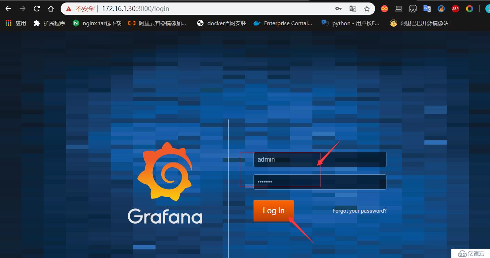Image resolution: width=490 pixels, height=258 pixels.
Task: Open the 阿里巴巴开源镜像站 bookmark
Action: pyautogui.click(x=419, y=23)
